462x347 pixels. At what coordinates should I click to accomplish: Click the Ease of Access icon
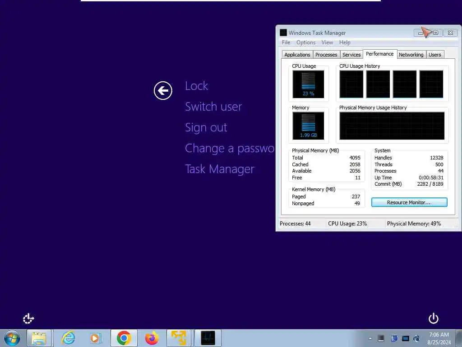click(28, 319)
